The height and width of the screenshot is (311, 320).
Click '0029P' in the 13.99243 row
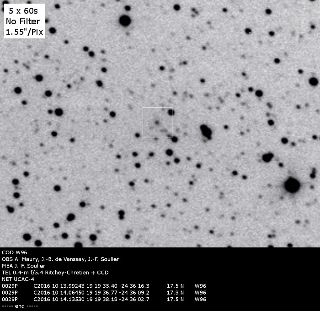coord(10,286)
